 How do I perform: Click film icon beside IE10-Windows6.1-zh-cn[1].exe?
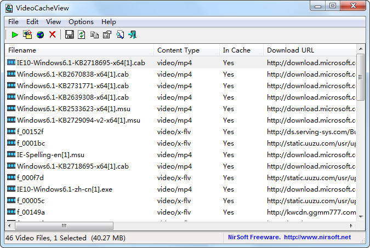[11, 189]
